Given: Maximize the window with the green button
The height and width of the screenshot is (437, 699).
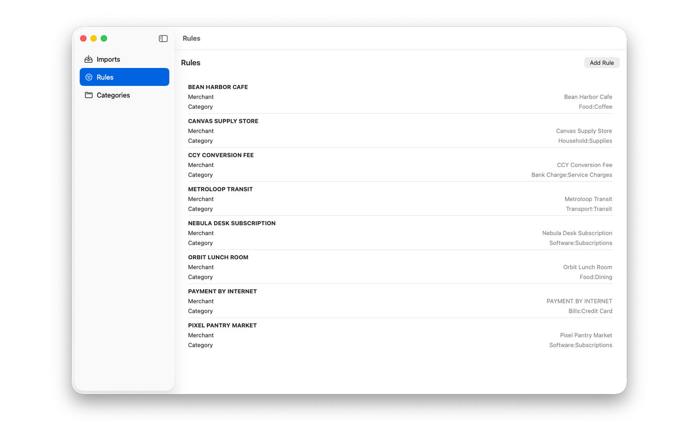Looking at the screenshot, I should point(104,38).
